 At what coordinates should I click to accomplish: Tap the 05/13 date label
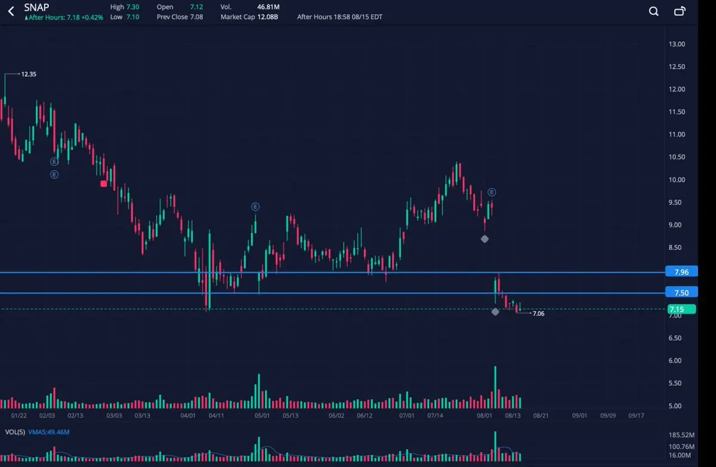coord(291,415)
